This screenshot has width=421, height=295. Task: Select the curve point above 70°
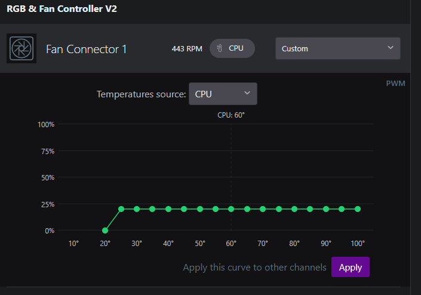coord(263,209)
